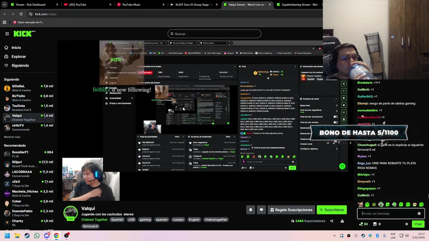
Task: Click microphone icon in system tray
Action: click(x=384, y=236)
